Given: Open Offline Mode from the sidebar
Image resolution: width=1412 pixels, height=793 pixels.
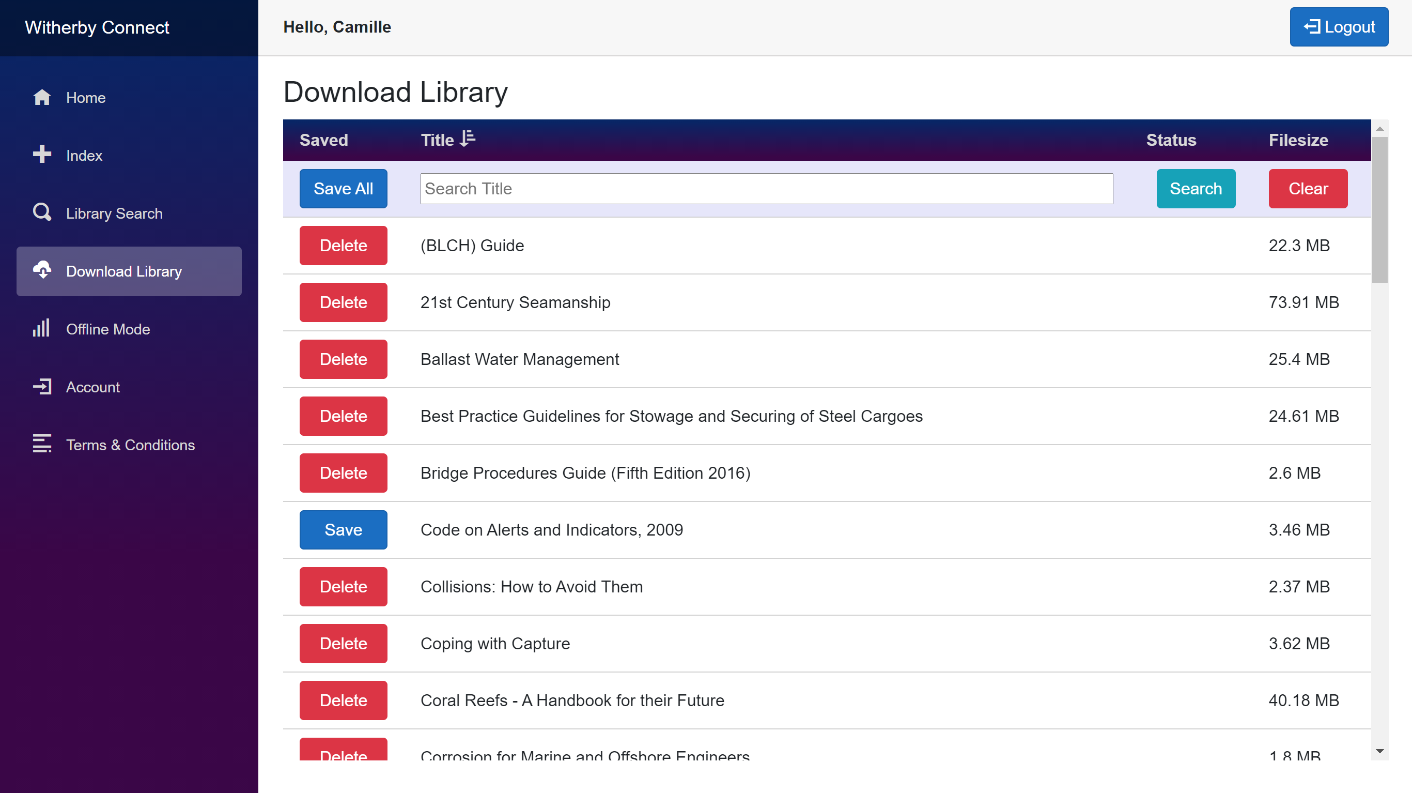Looking at the screenshot, I should [x=108, y=329].
